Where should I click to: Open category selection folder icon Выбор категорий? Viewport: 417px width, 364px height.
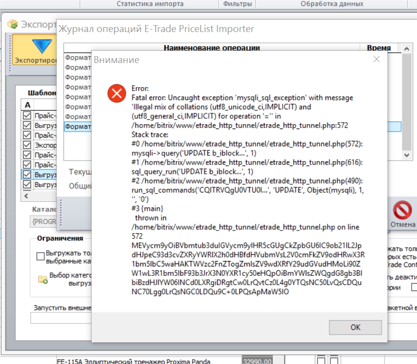pos(43,279)
